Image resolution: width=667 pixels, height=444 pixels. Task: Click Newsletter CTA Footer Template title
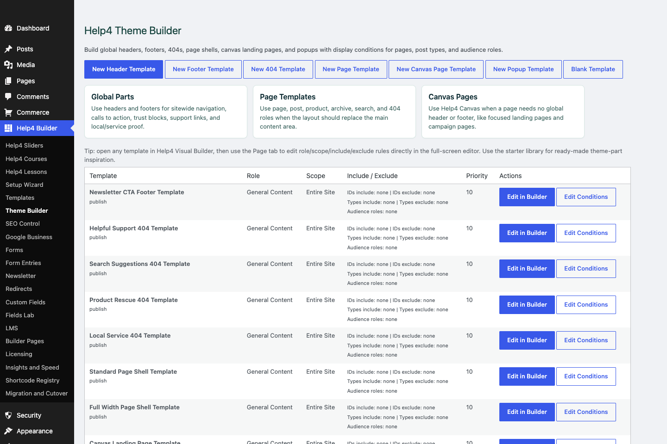click(137, 192)
